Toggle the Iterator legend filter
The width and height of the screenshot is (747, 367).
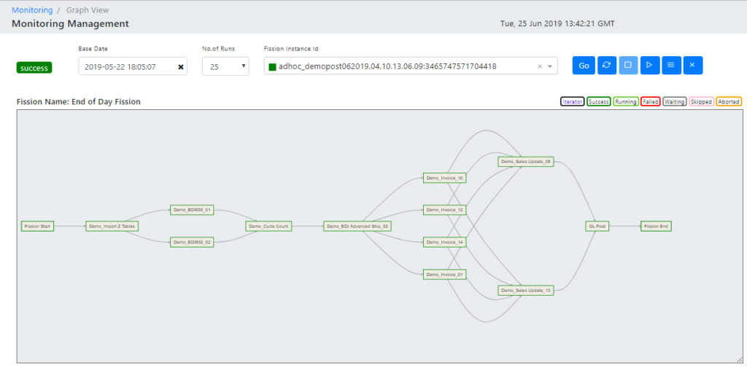[573, 102]
